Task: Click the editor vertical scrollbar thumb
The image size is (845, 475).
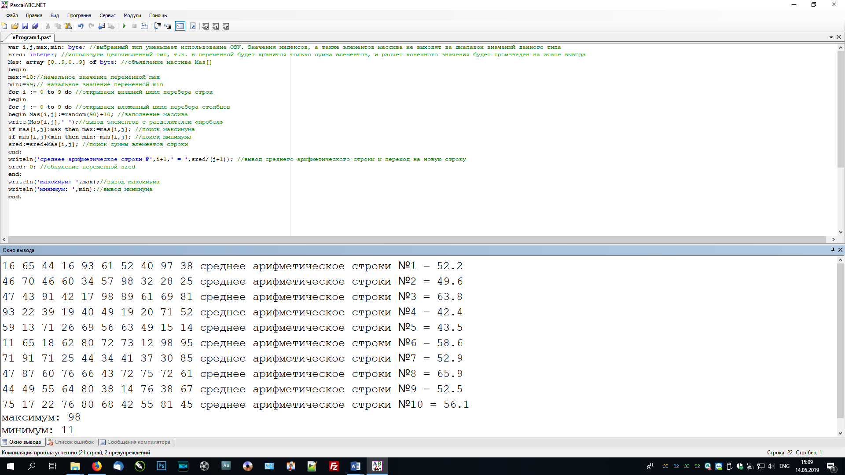Action: pos(841,109)
